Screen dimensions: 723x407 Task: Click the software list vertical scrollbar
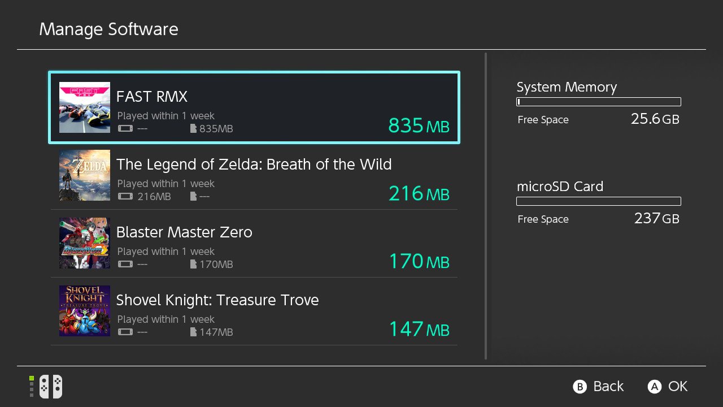pos(486,206)
